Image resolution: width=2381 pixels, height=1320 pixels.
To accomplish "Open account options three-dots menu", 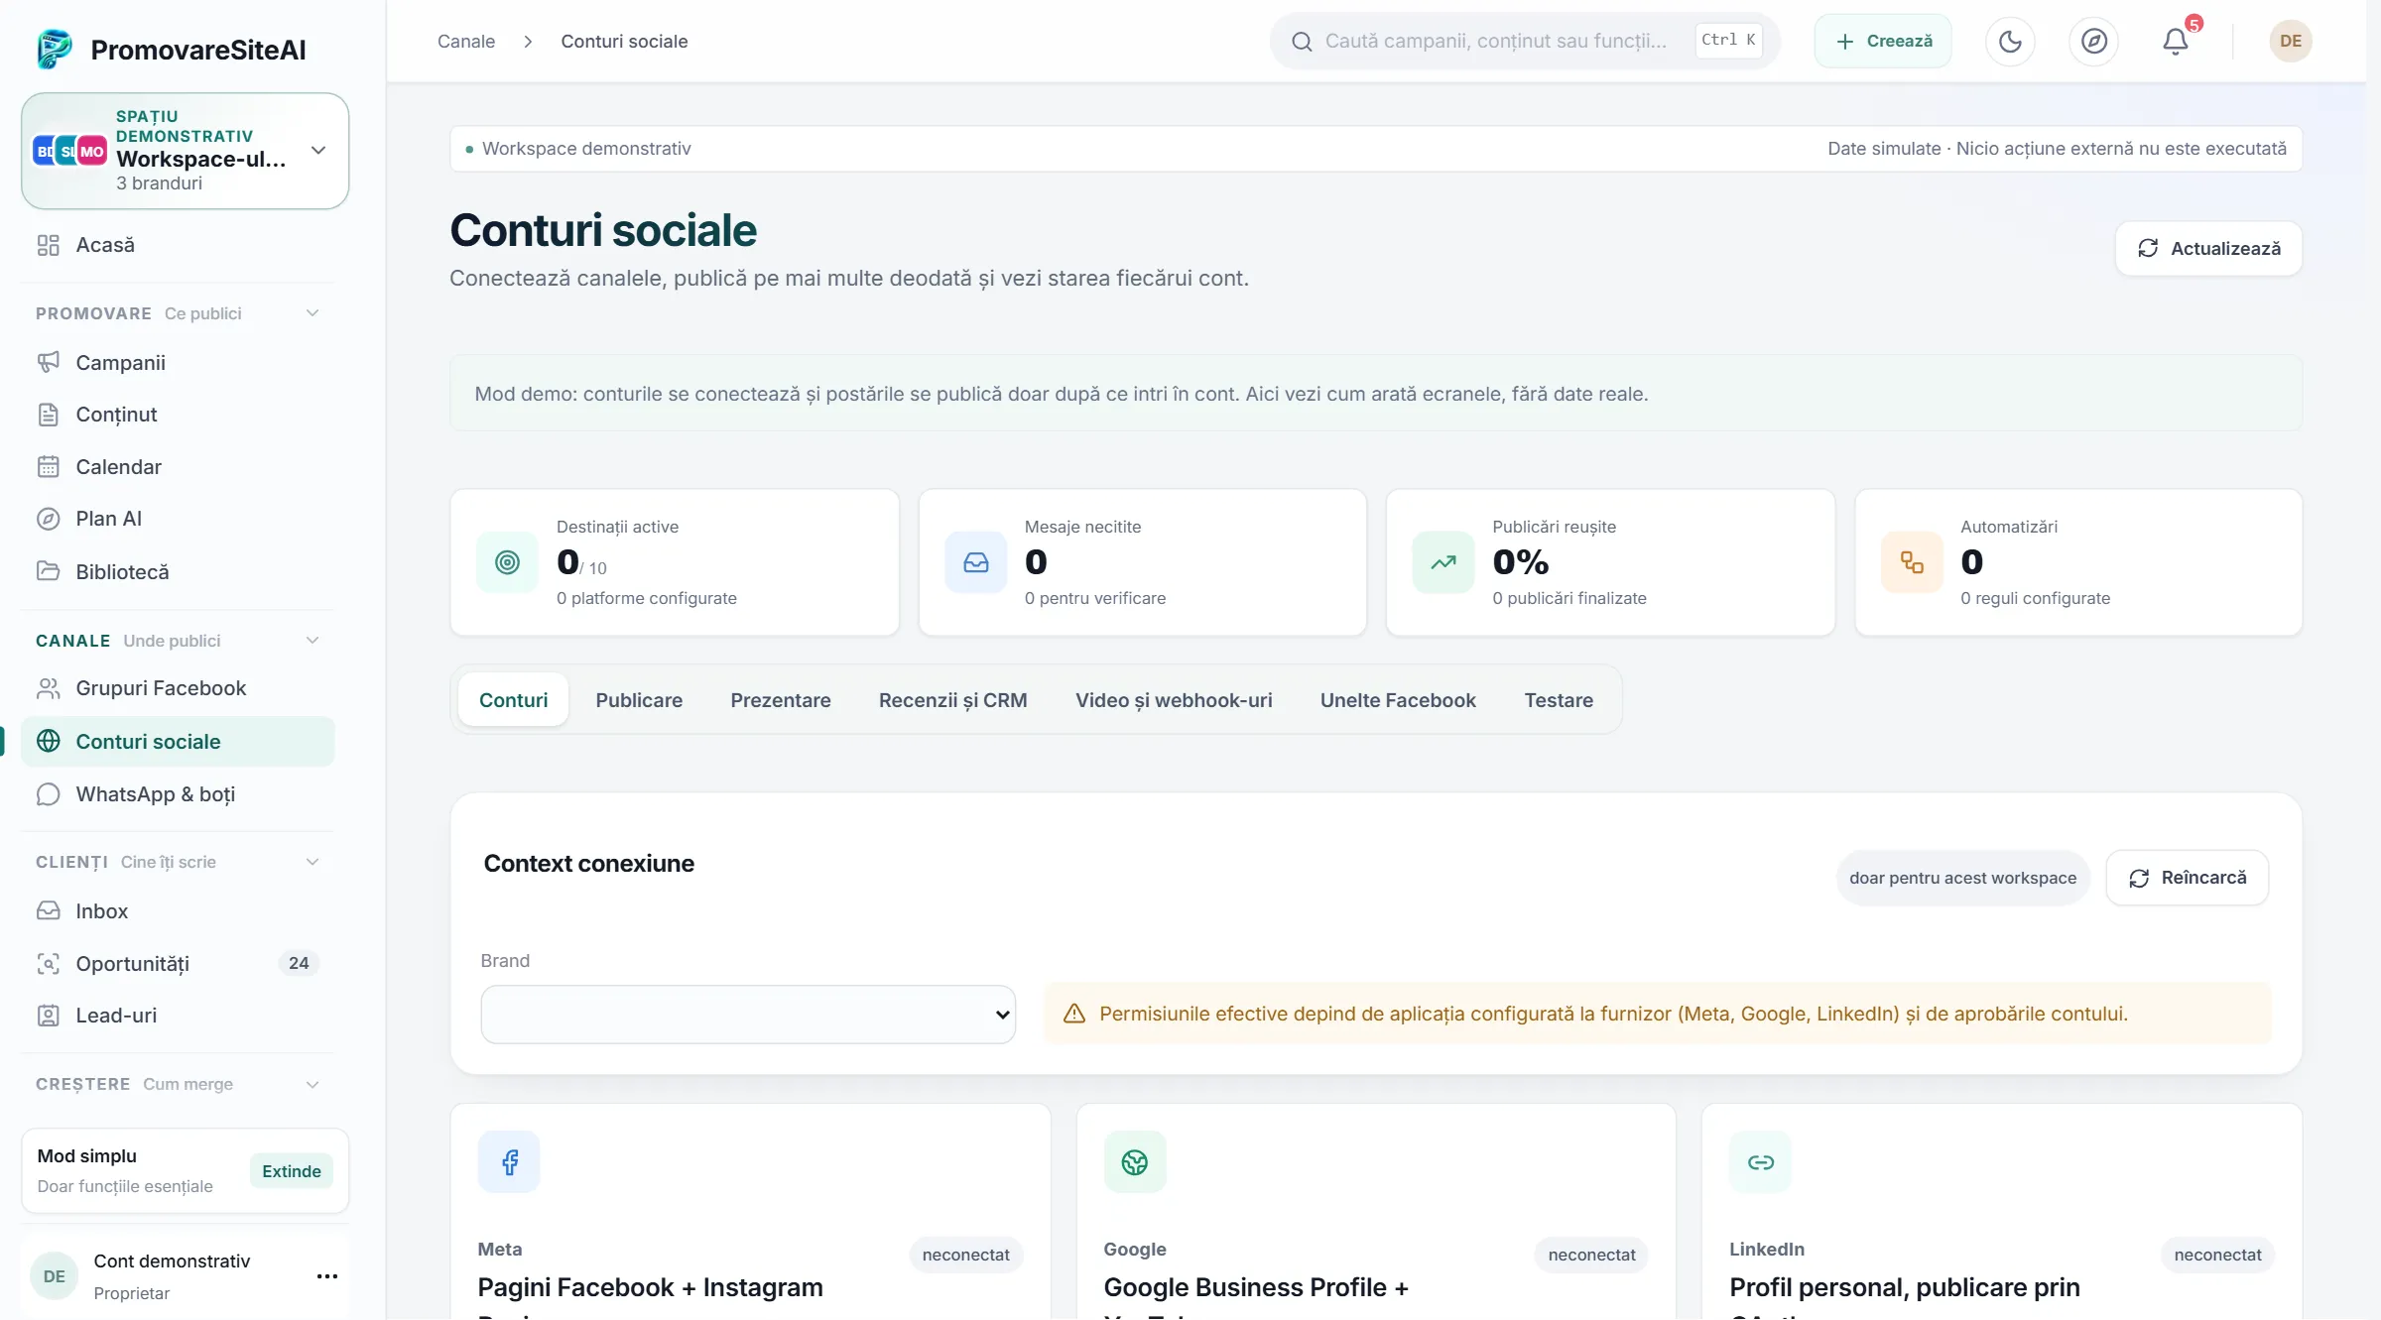I will click(327, 1276).
